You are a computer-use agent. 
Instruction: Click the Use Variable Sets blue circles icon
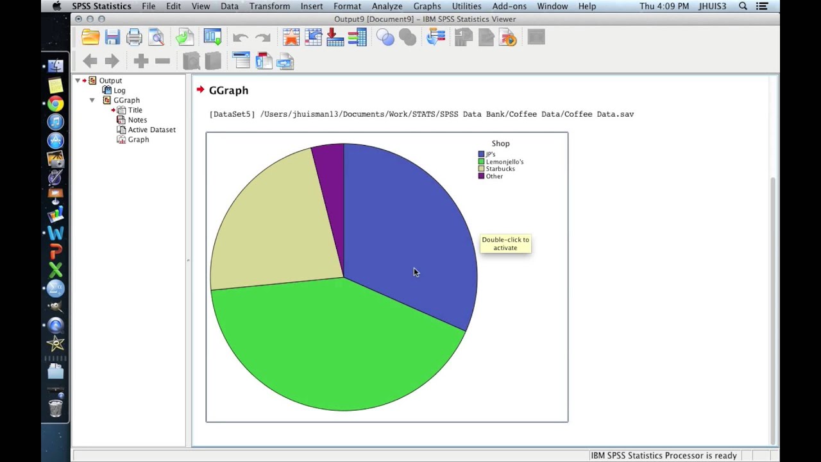coord(385,37)
